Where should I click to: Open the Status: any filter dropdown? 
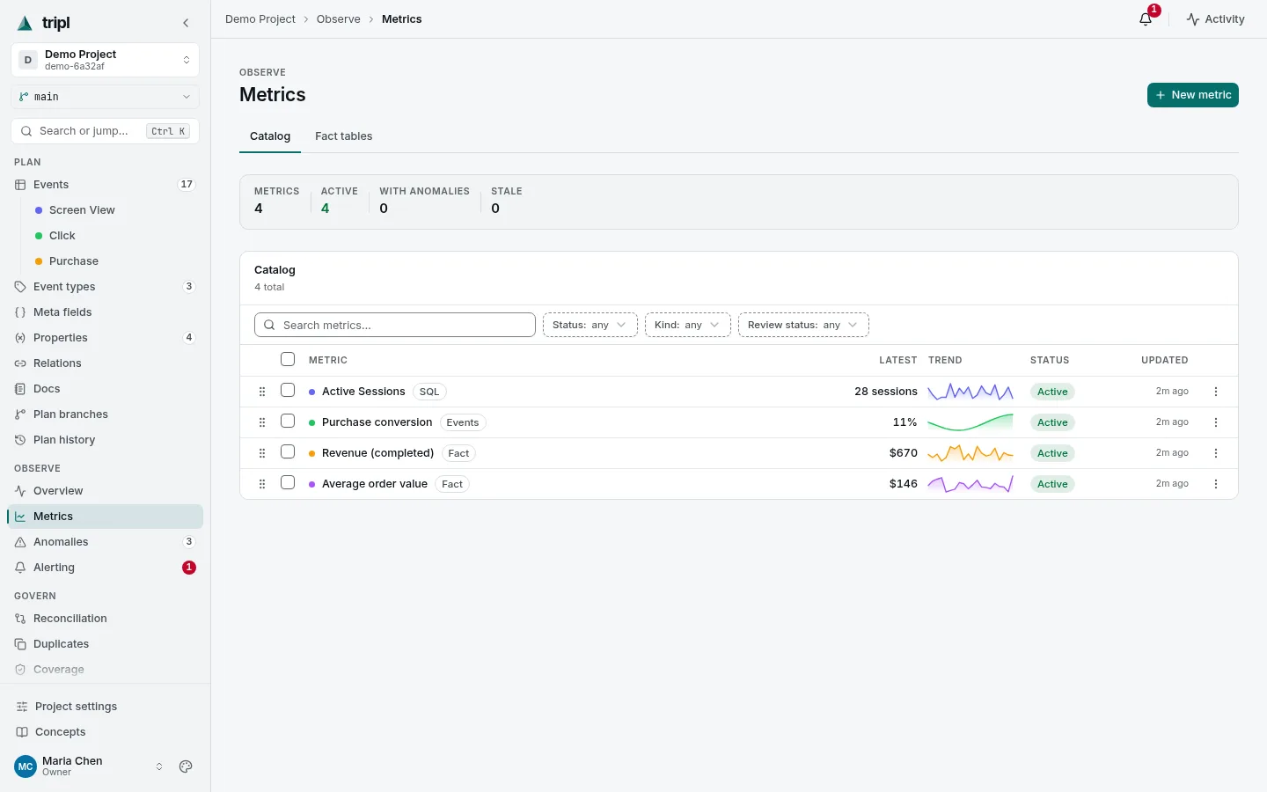click(x=590, y=325)
